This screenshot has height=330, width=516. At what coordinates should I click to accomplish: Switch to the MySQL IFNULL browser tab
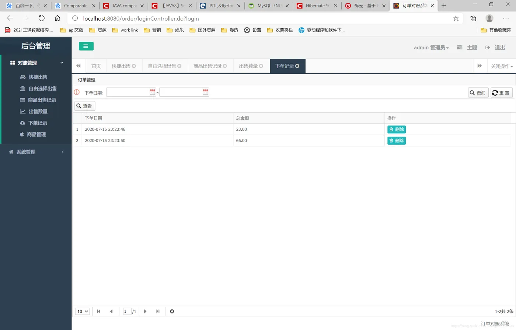coord(269,6)
